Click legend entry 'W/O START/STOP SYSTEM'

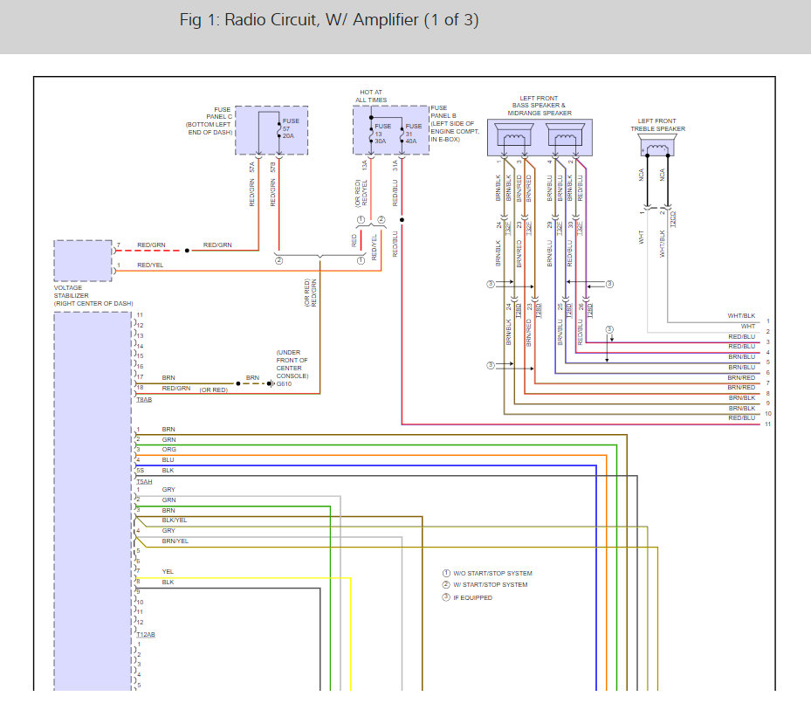point(492,574)
